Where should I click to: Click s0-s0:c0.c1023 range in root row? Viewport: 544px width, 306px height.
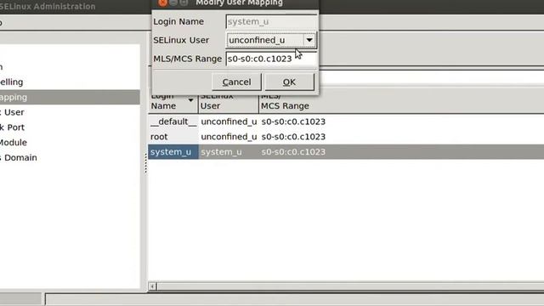(293, 137)
